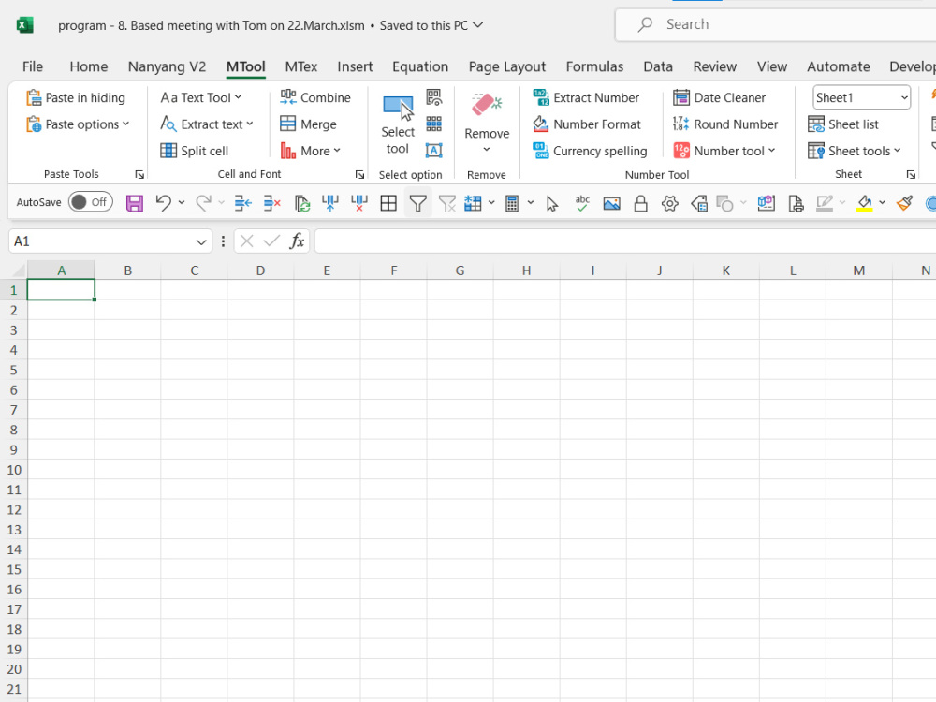936x702 pixels.
Task: Click the Borders grid icon
Action: [388, 203]
